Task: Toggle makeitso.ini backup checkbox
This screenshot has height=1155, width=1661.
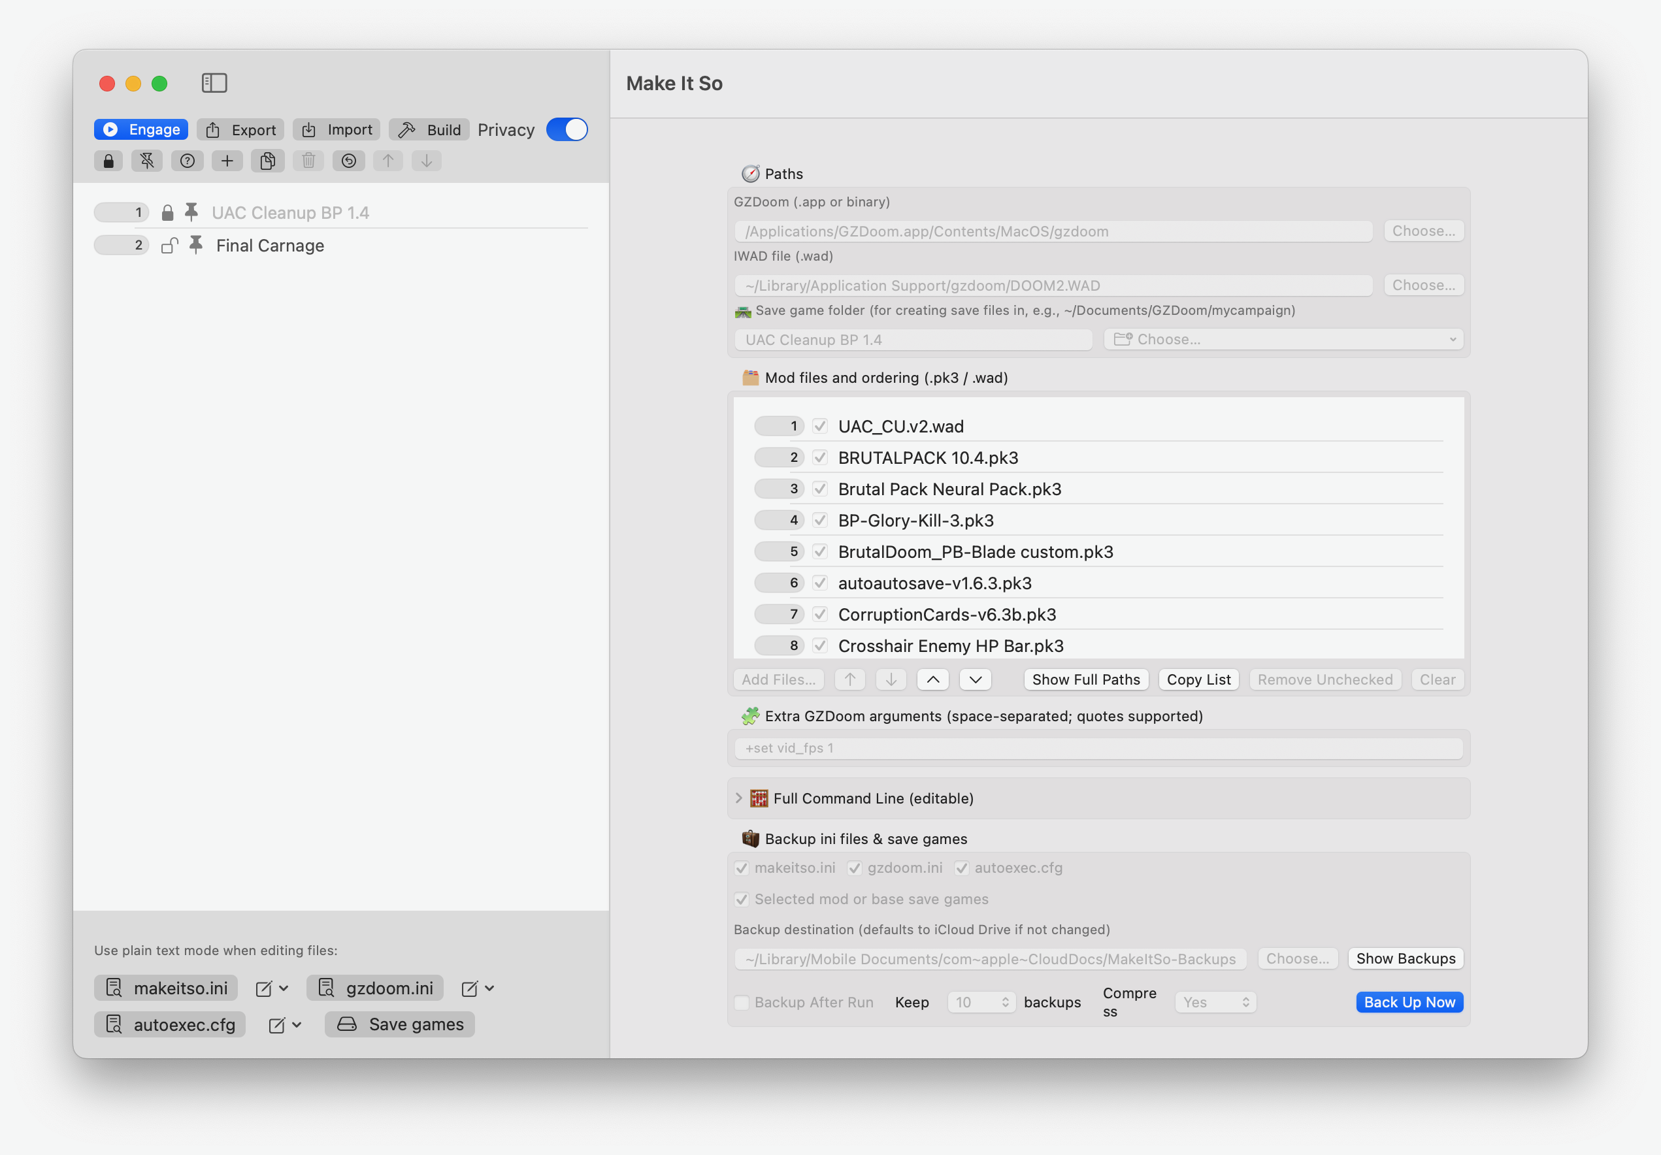Action: tap(742, 868)
